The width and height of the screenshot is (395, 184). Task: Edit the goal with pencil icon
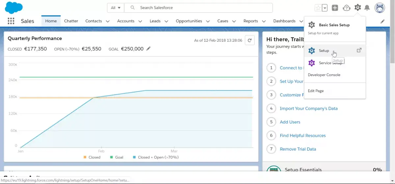click(148, 49)
